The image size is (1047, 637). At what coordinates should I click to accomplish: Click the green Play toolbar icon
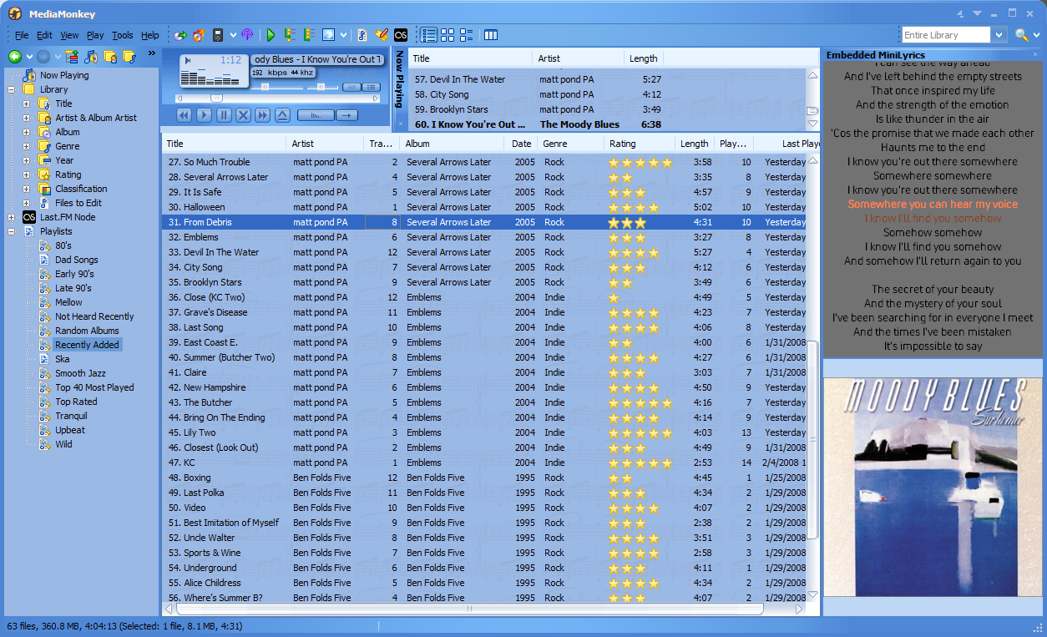click(x=271, y=35)
